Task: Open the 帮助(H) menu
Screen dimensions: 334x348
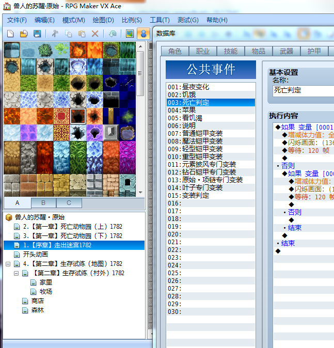Action: (217, 20)
